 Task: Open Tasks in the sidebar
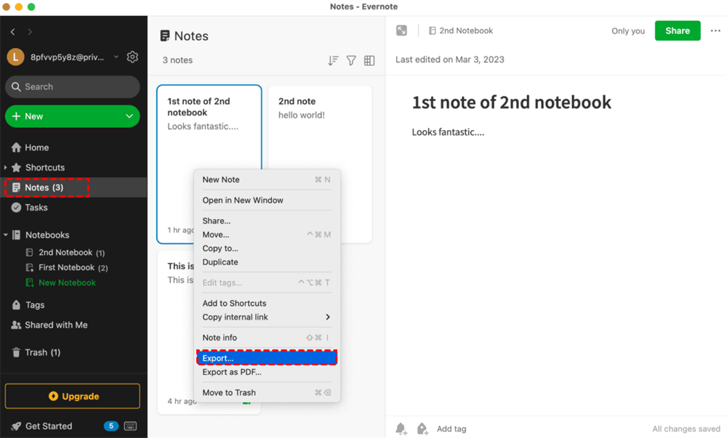click(x=30, y=208)
